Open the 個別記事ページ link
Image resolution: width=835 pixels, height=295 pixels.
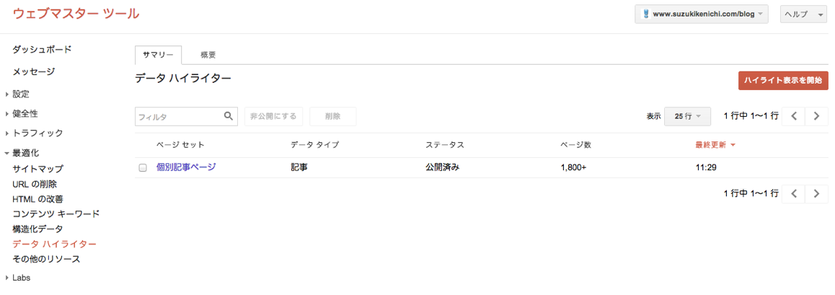tap(186, 167)
